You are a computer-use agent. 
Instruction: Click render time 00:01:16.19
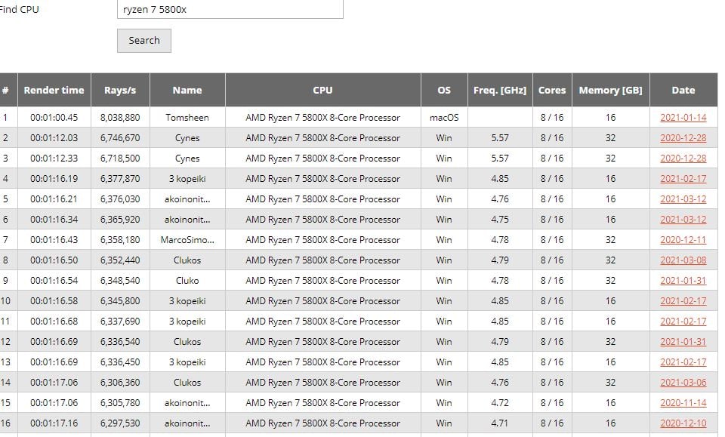coord(54,178)
